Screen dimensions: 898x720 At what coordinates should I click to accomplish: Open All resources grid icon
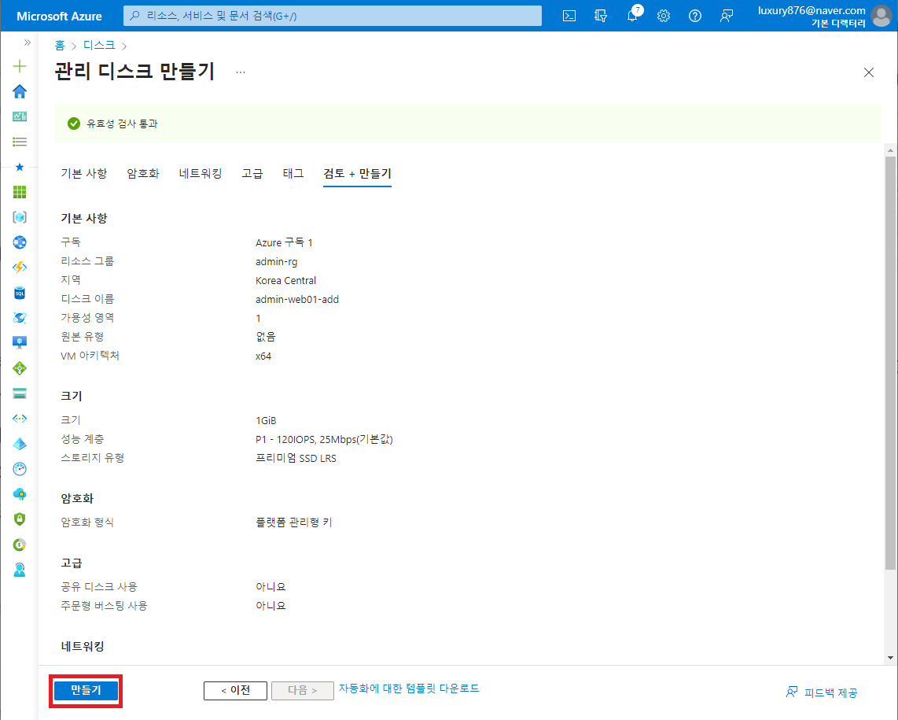tap(20, 192)
